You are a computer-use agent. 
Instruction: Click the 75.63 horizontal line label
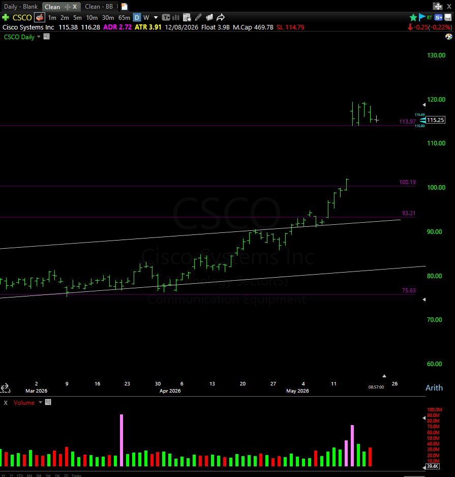click(x=408, y=290)
